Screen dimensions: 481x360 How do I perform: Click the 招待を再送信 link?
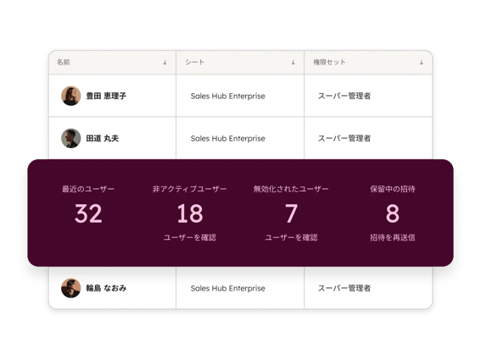click(392, 237)
